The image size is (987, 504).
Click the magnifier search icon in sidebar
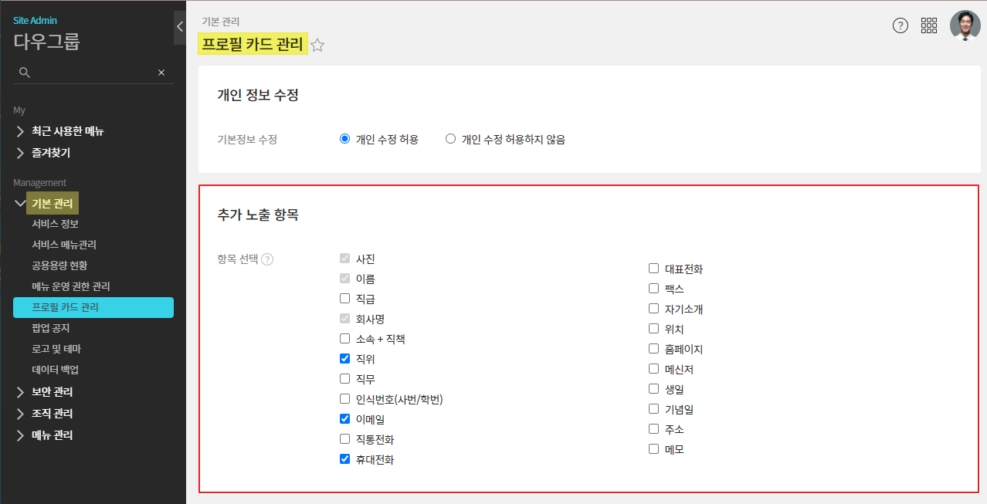click(x=25, y=73)
